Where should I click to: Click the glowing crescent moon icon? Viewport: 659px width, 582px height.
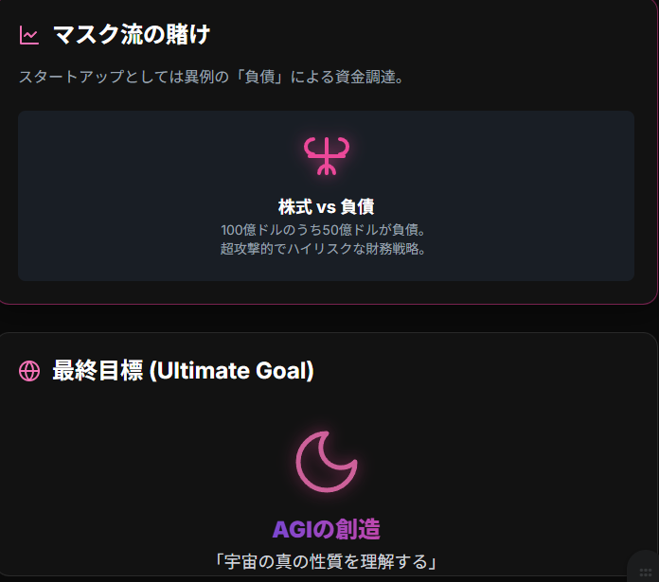click(x=327, y=463)
